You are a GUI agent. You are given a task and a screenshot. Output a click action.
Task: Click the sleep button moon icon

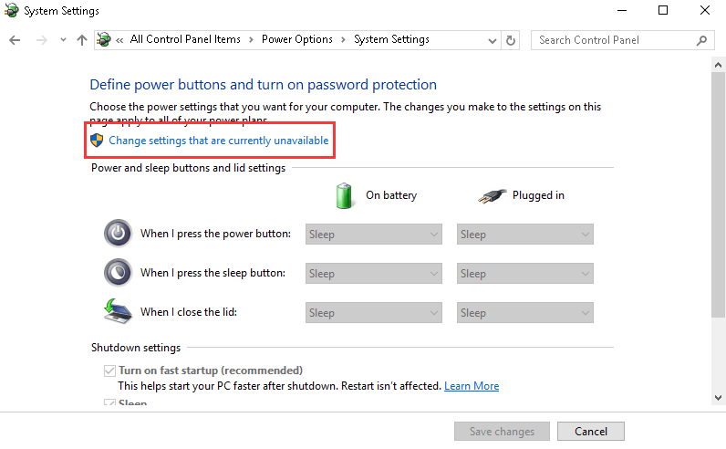(118, 273)
